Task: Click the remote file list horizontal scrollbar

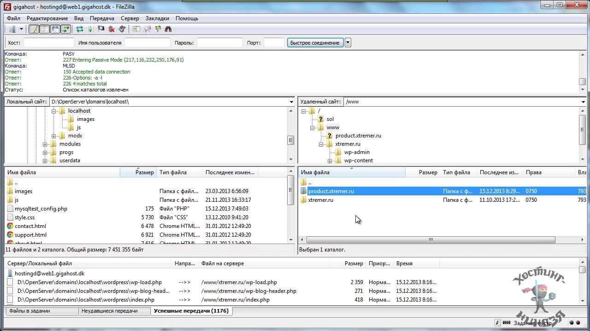Action: pyautogui.click(x=430, y=240)
